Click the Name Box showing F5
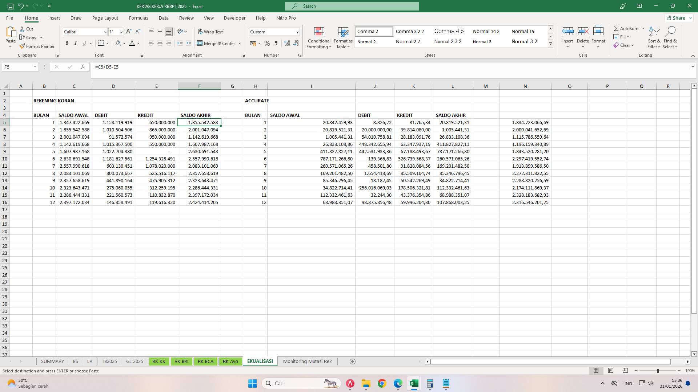Image resolution: width=698 pixels, height=392 pixels. tap(17, 67)
